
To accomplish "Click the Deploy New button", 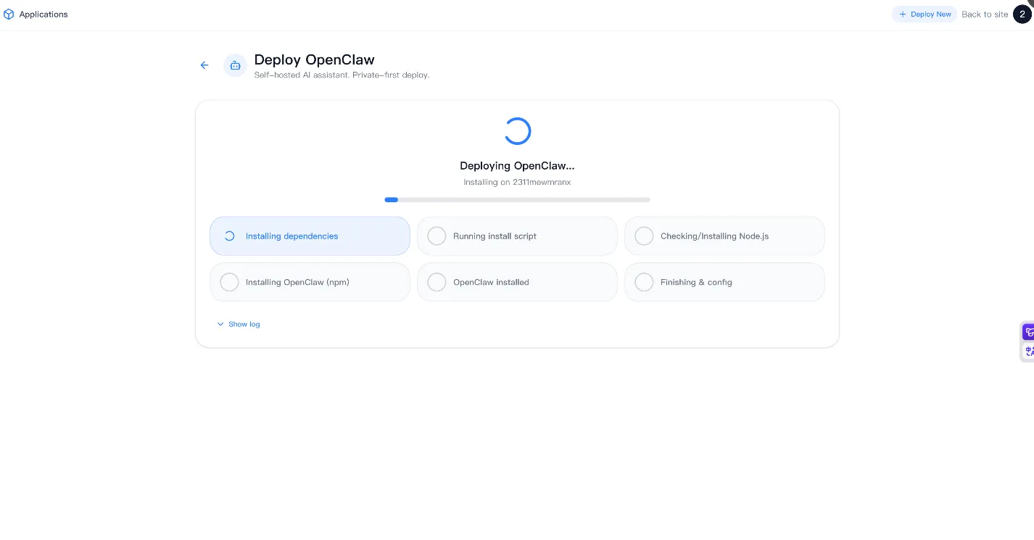I will (x=925, y=14).
